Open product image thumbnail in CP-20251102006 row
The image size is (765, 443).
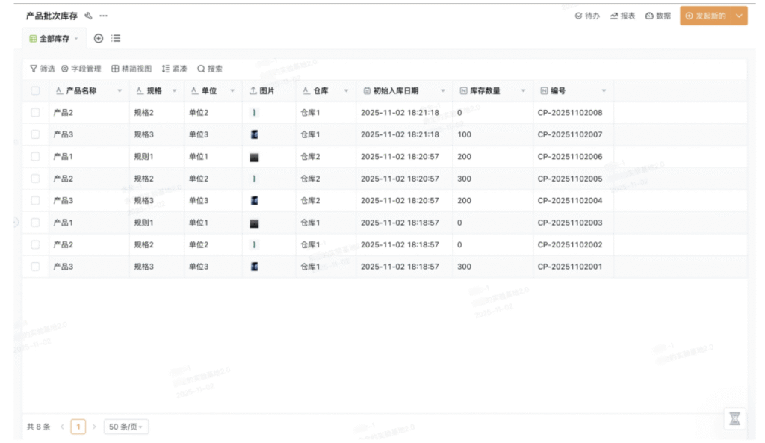pos(254,157)
